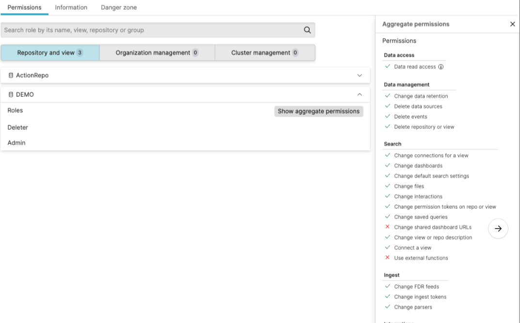Switch to the Information tab
The width and height of the screenshot is (520, 323).
click(x=71, y=7)
